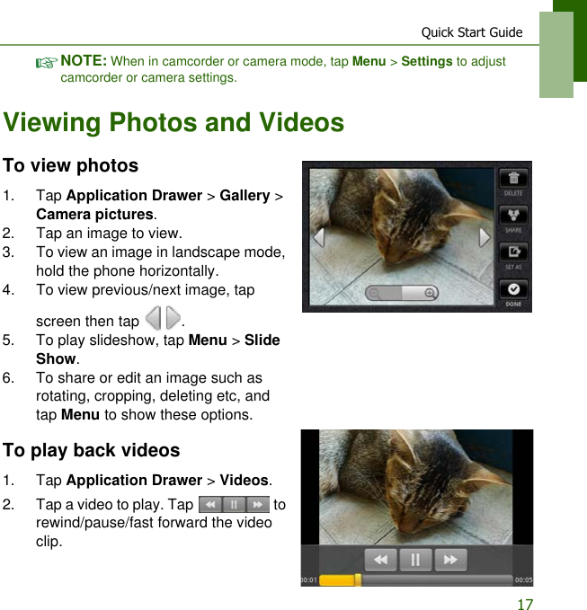587x610 pixels.
Task: Click the NOTE pointing hand icon
Action: [47, 63]
